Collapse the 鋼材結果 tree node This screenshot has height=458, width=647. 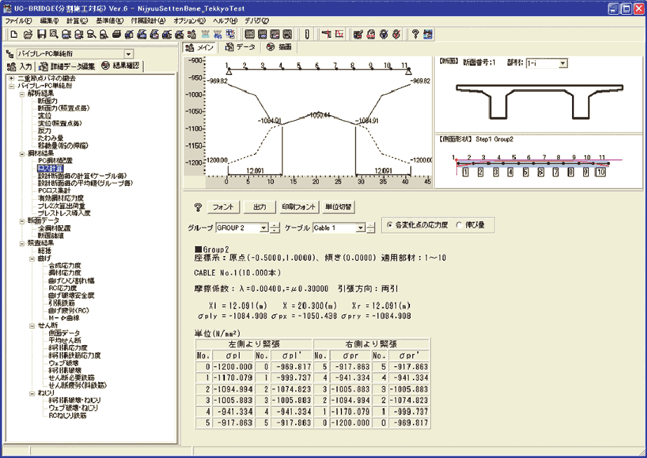(22, 154)
